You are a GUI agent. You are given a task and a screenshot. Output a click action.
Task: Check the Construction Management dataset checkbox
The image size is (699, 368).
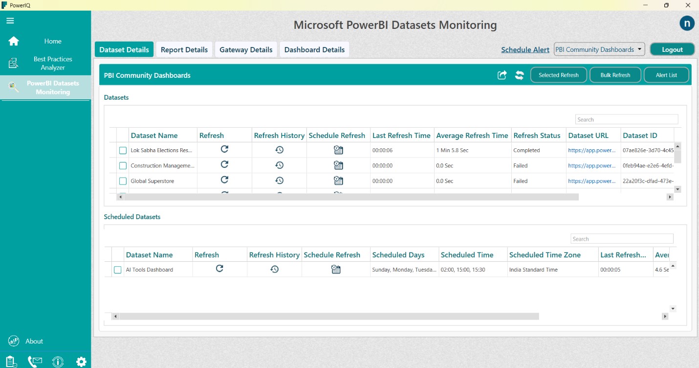(123, 165)
